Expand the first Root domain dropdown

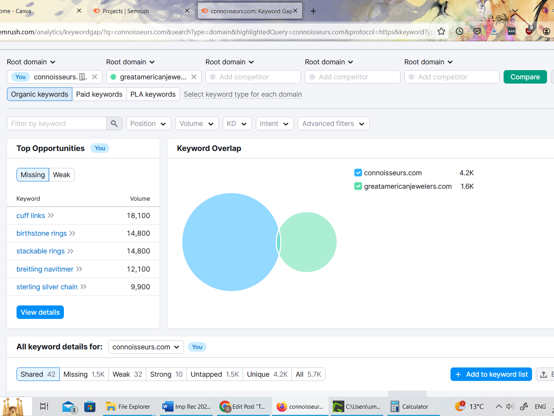(x=31, y=62)
